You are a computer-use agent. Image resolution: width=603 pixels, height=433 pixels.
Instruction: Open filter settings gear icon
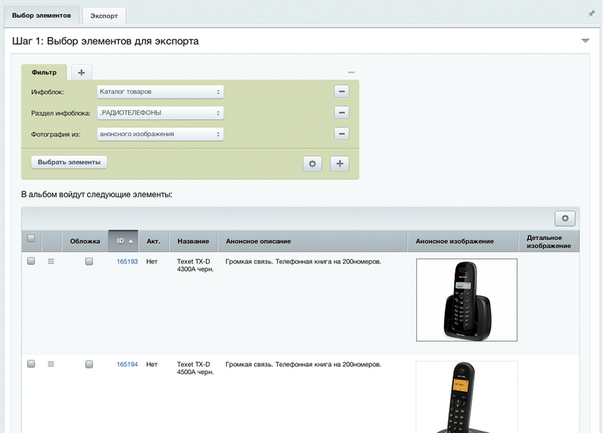pos(312,164)
